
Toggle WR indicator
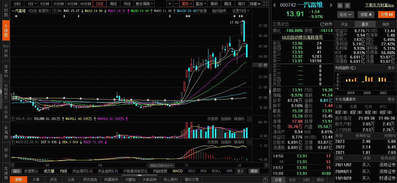(229, 171)
